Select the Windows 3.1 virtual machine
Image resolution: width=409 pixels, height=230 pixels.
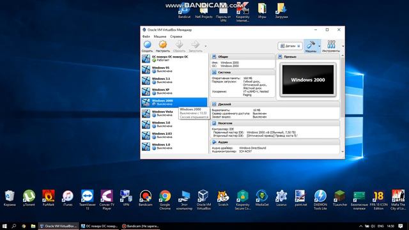(174, 80)
